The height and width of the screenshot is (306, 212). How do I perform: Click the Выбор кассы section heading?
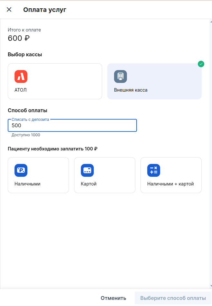25,54
